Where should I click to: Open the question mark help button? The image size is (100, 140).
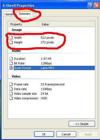point(90,5)
